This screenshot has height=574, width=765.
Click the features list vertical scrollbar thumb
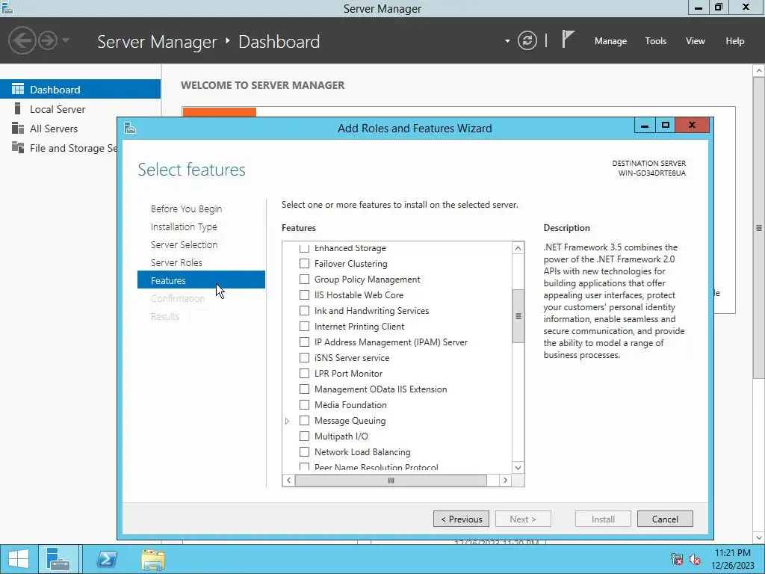point(518,316)
